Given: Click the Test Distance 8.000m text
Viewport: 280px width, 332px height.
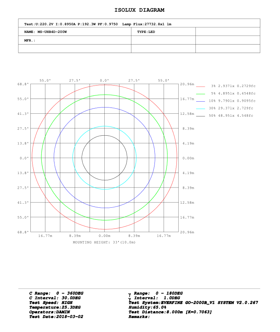Looking at the screenshot, I should point(170,312).
